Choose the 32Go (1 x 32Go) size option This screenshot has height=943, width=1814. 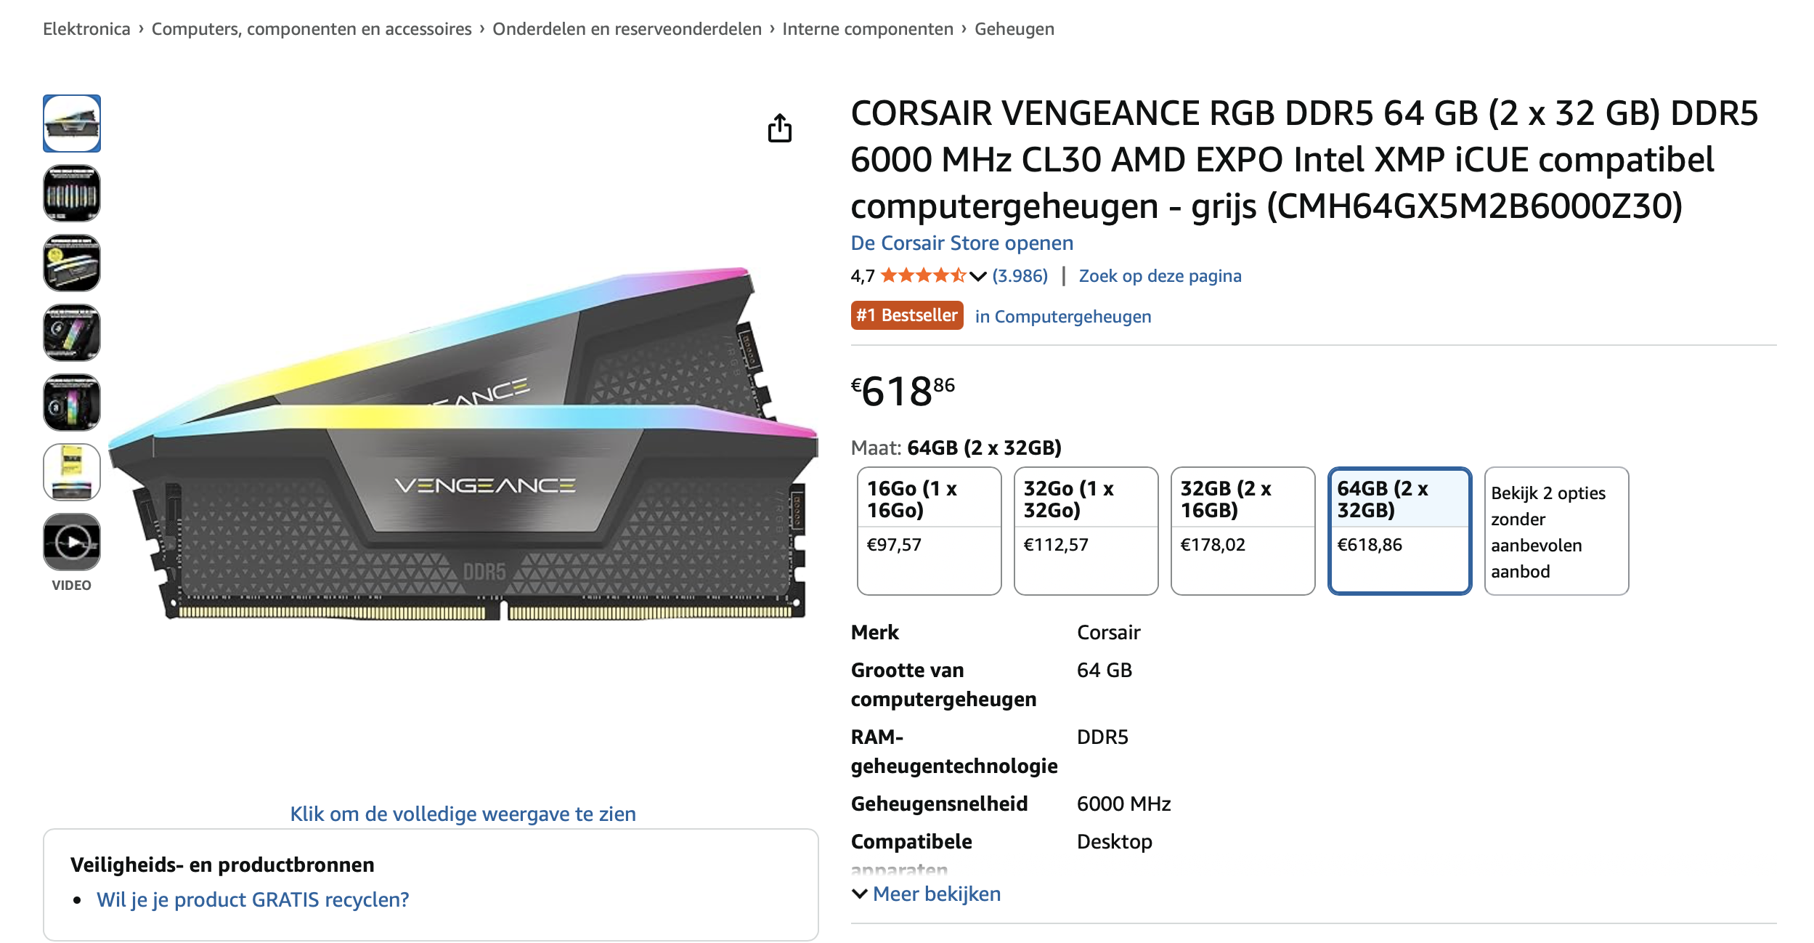tap(1086, 530)
